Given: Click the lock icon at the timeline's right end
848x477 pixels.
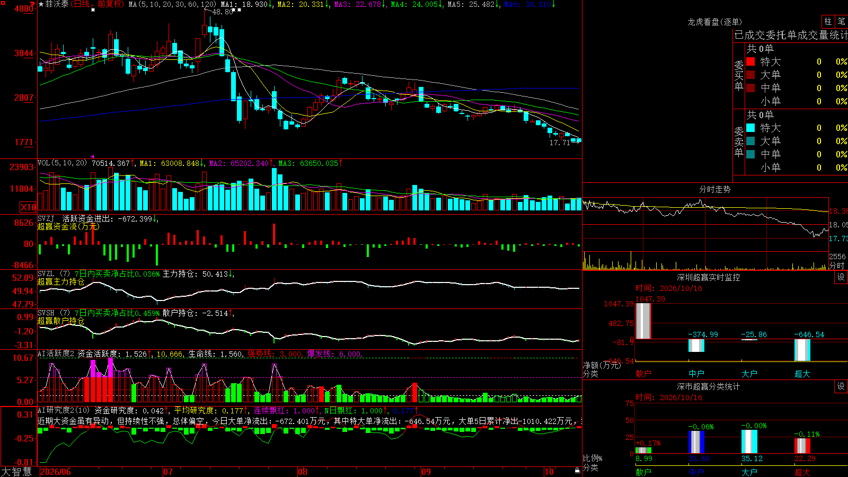Looking at the screenshot, I should point(578,471).
